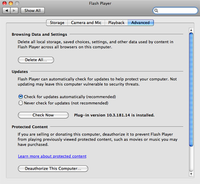Click the scrollbar down arrow
Screen dimensions: 200x184
click(x=191, y=174)
